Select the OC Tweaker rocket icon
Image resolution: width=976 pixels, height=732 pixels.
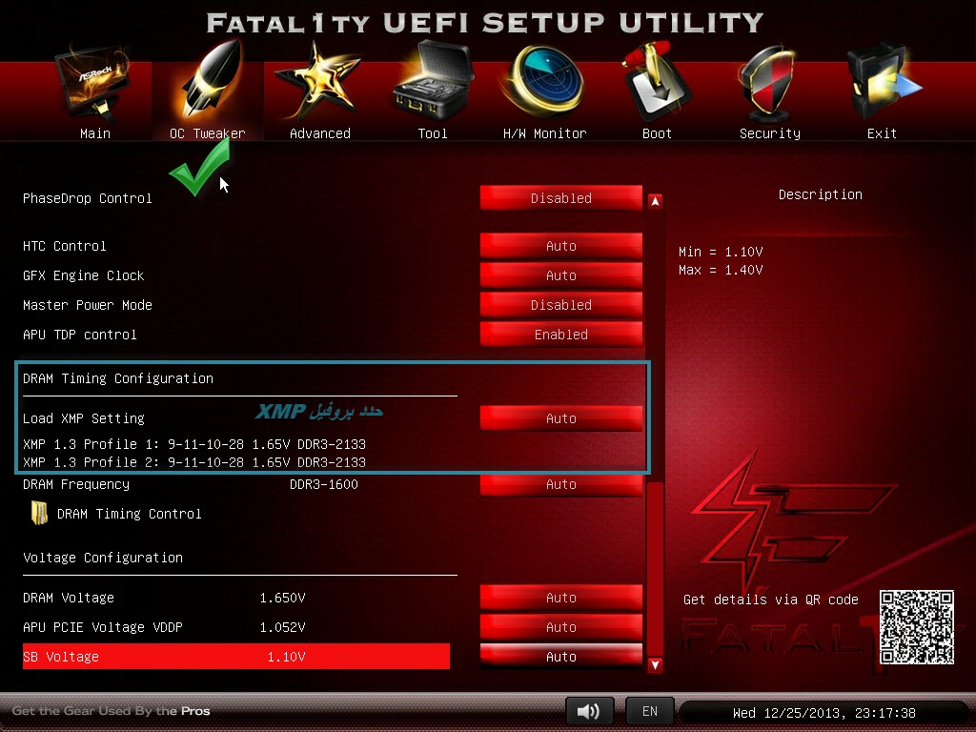[212, 80]
